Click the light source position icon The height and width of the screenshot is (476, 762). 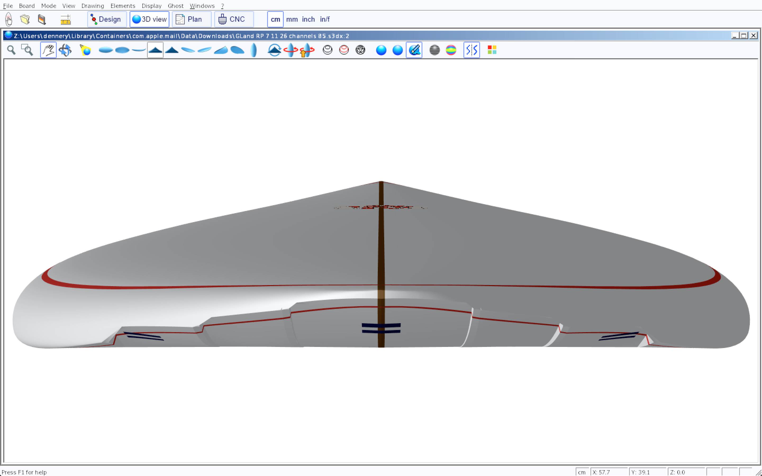(85, 50)
